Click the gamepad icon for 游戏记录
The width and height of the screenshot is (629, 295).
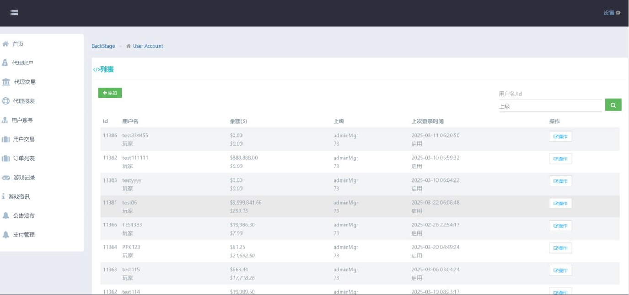point(6,178)
